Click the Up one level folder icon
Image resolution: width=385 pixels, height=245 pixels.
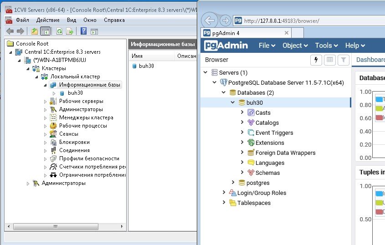click(x=35, y=31)
